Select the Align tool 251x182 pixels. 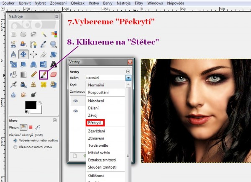[x=33, y=55]
